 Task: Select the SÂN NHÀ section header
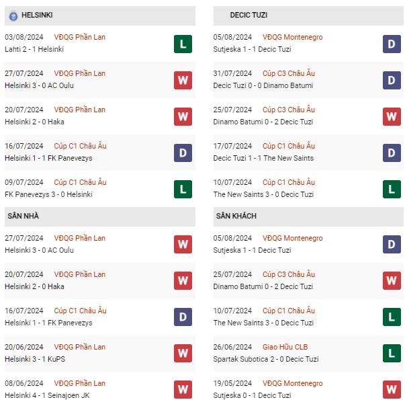100,216
